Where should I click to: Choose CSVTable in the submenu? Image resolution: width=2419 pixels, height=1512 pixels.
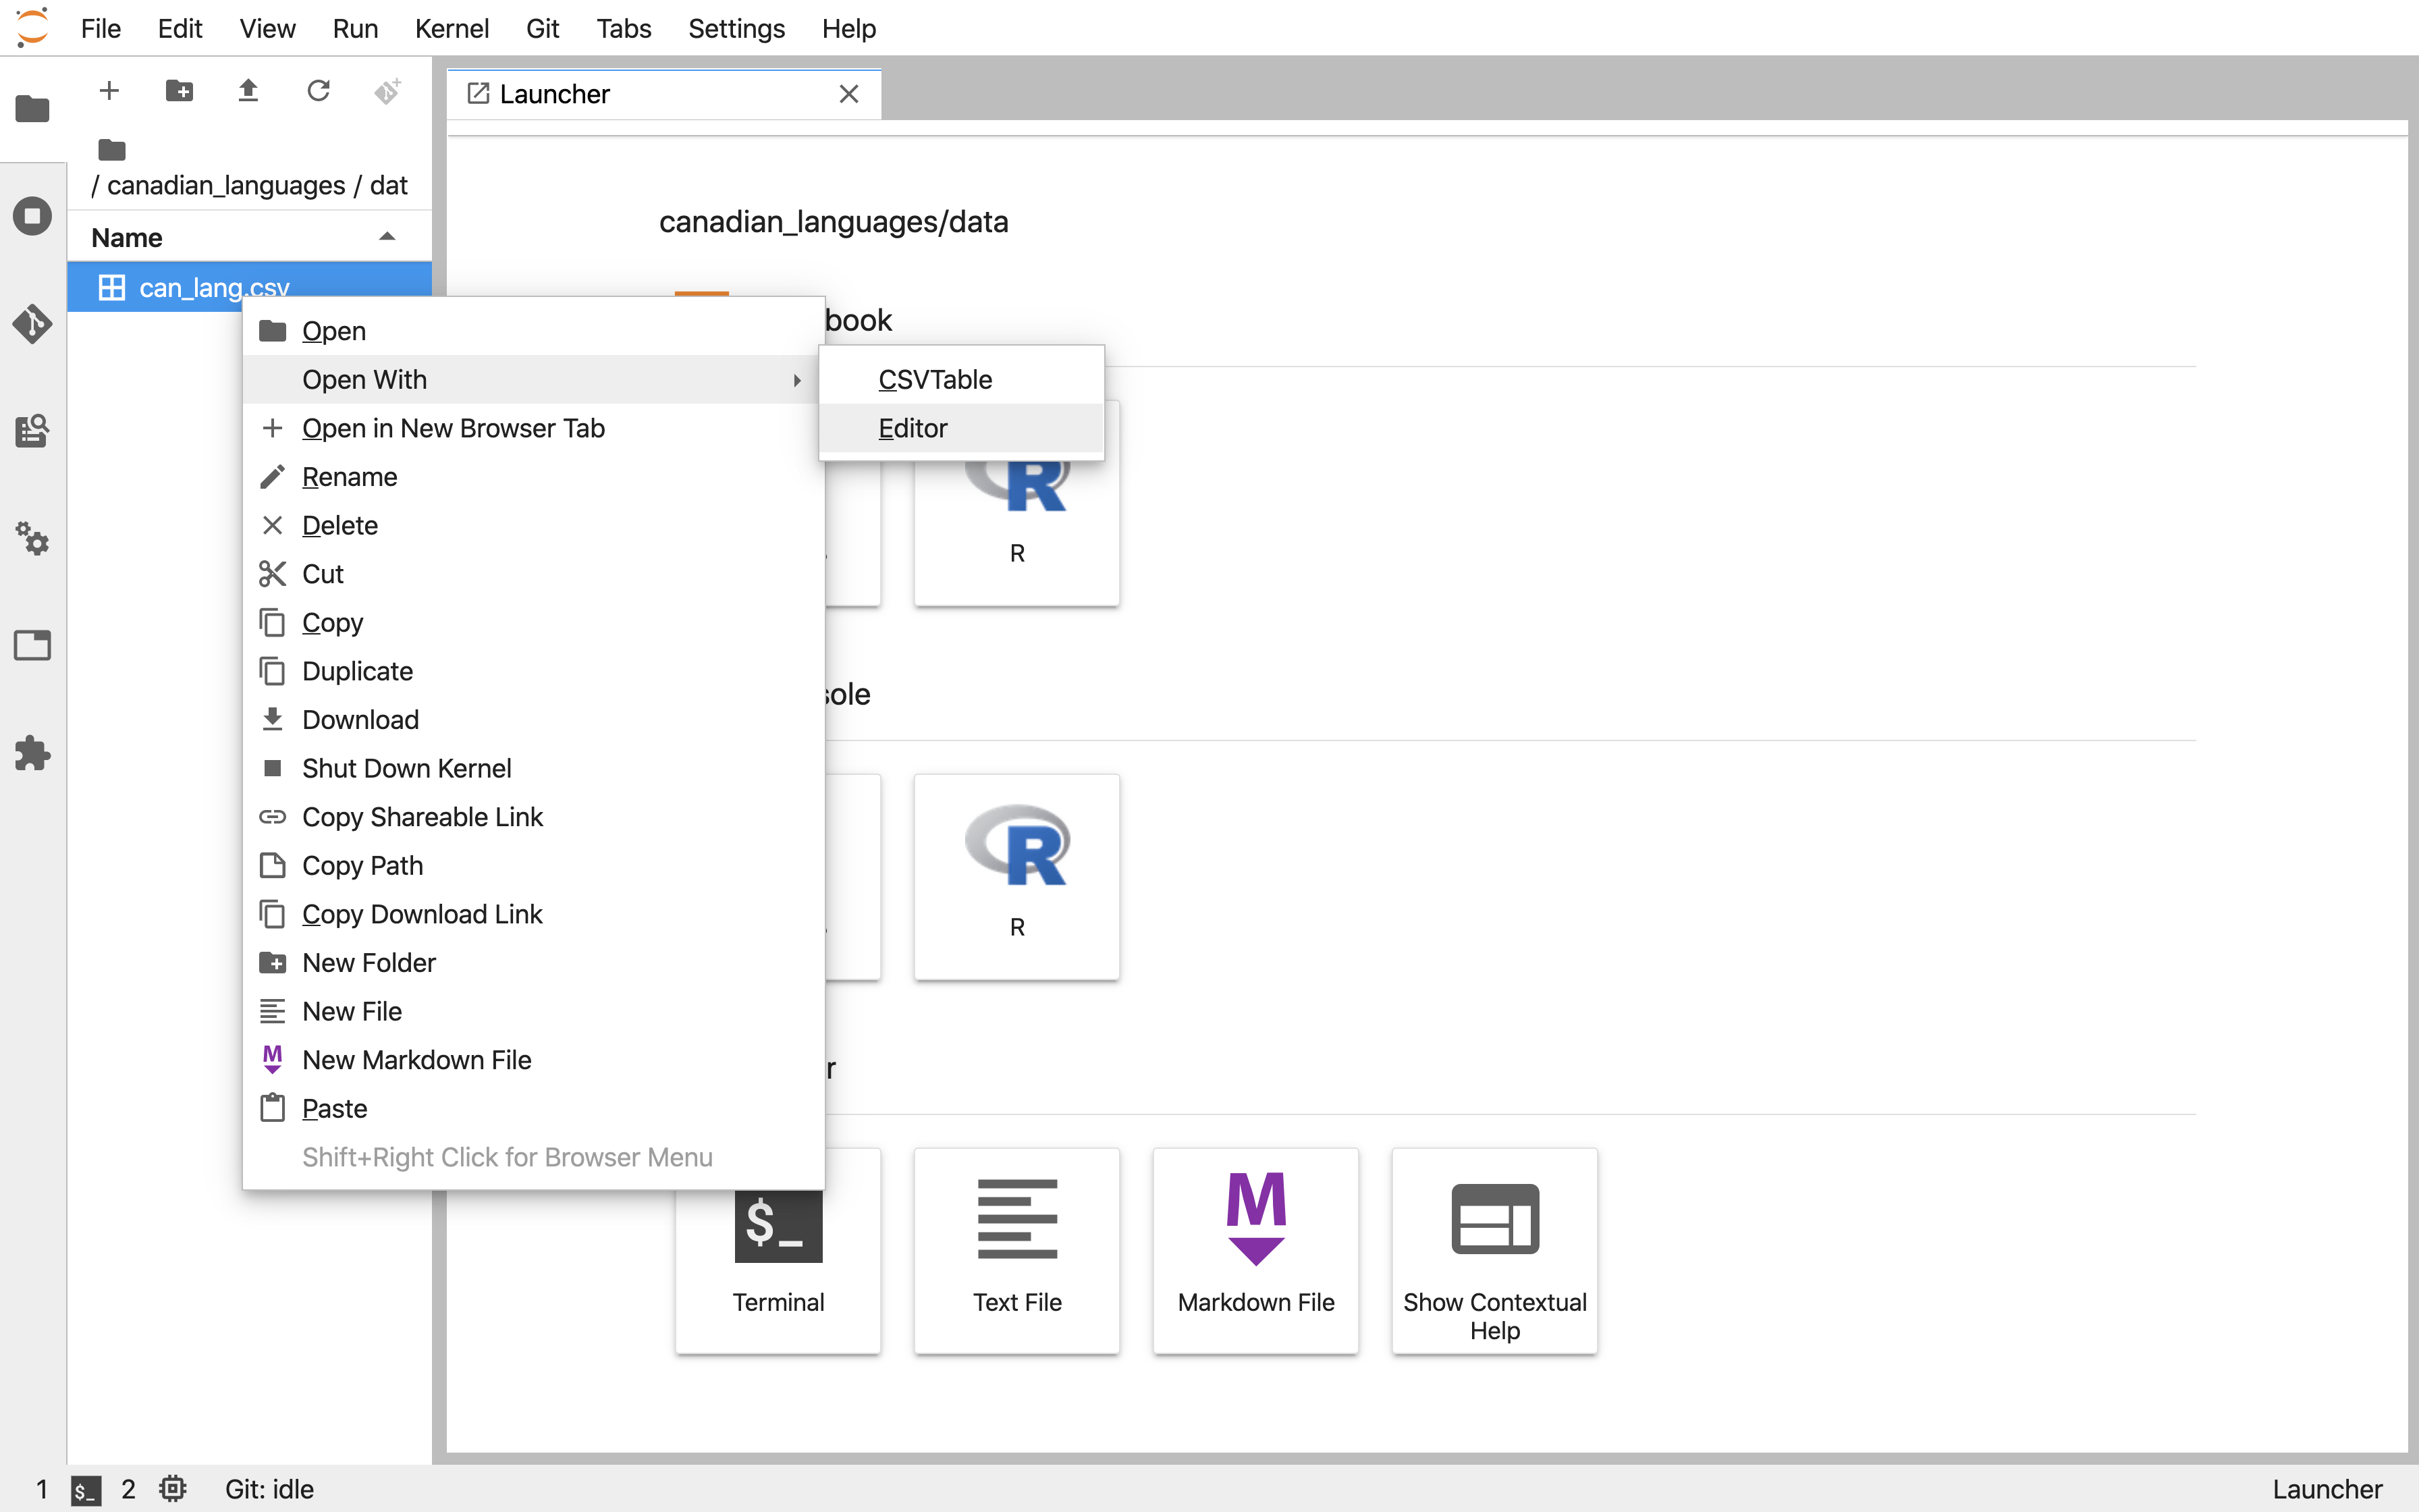960,380
